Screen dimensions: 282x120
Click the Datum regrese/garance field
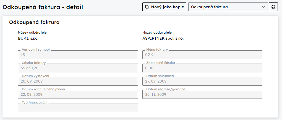pyautogui.click(x=202, y=94)
